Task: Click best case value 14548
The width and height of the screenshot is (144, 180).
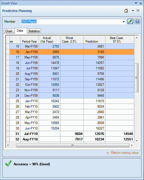Action: tap(120, 134)
